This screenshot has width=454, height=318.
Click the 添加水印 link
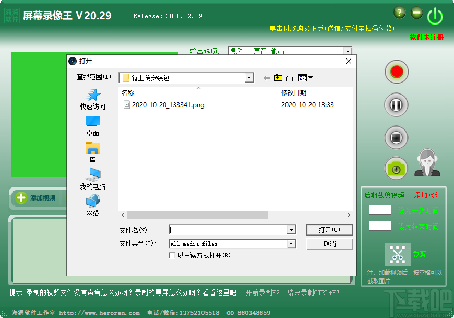[427, 195]
